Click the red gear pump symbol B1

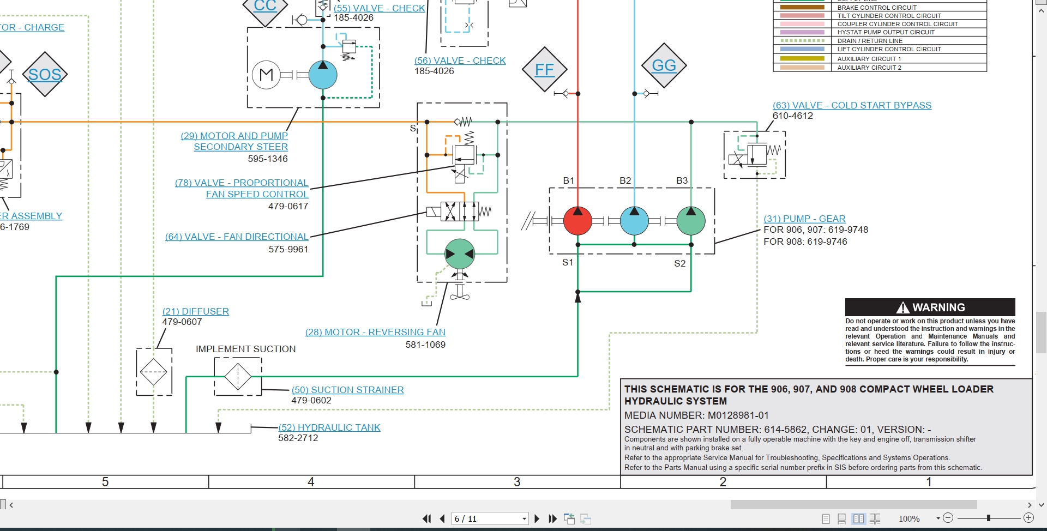pyautogui.click(x=577, y=221)
